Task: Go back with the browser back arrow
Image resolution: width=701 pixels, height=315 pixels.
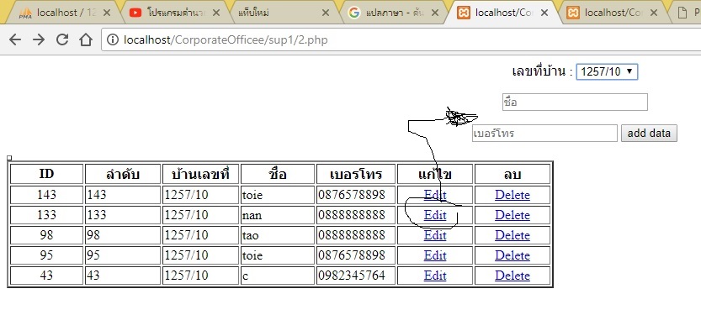Action: pyautogui.click(x=15, y=39)
